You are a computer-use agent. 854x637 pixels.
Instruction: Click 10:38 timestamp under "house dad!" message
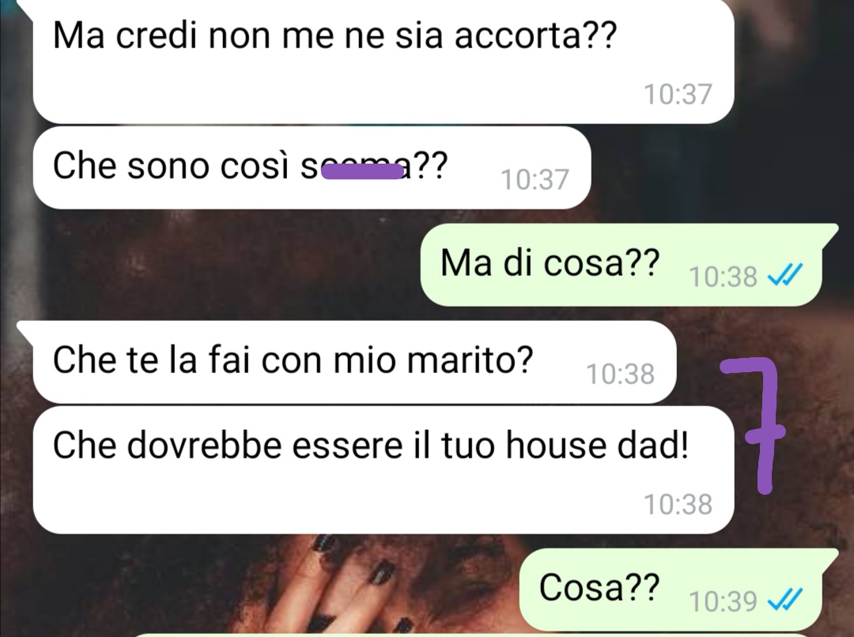pos(678,504)
